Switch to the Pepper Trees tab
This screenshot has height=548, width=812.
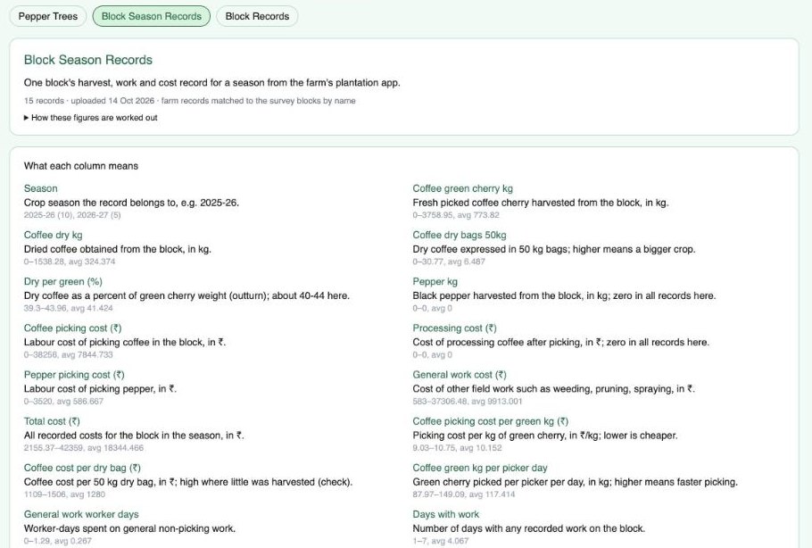click(x=47, y=16)
